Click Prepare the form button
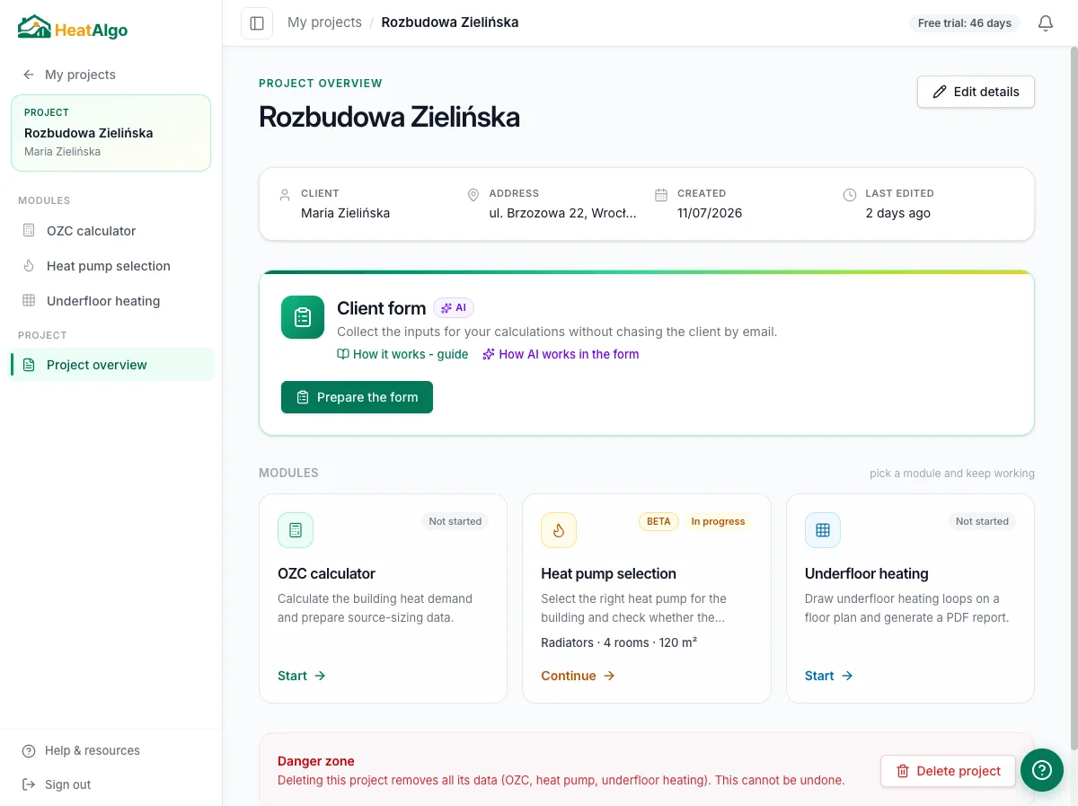Screen dimensions: 1078x806 coord(357,397)
